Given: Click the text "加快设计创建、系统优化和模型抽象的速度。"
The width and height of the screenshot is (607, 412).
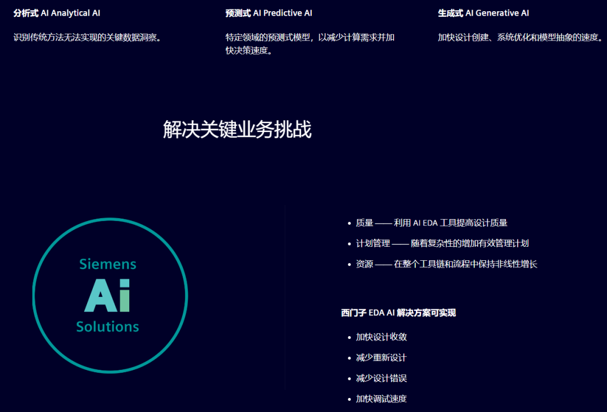Looking at the screenshot, I should pyautogui.click(x=520, y=38).
